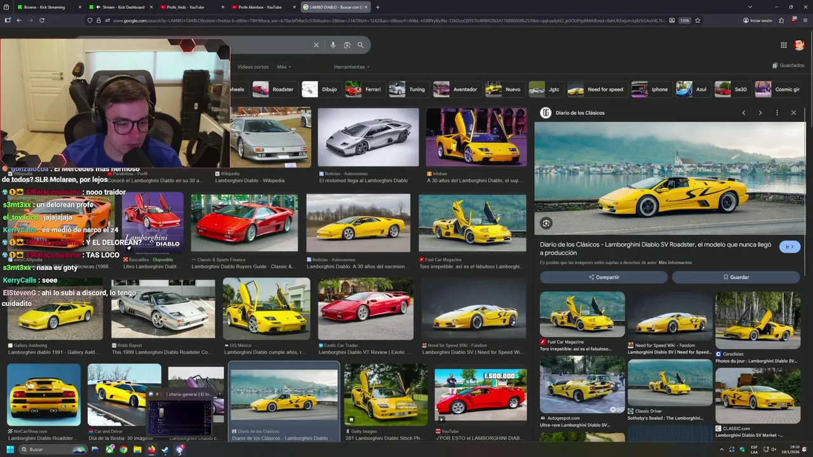Launch Chrome from the taskbar

pyautogui.click(x=123, y=449)
